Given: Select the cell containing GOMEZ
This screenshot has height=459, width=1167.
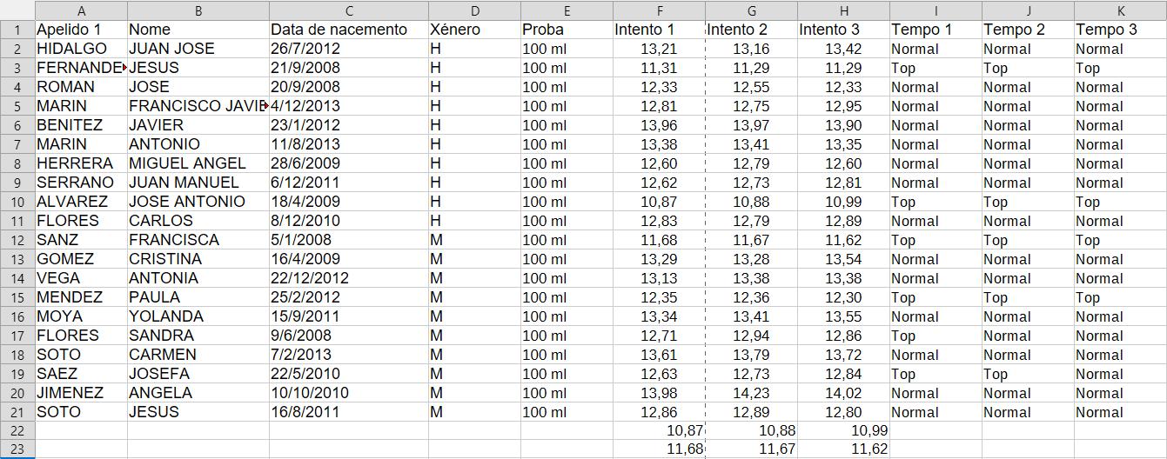Looking at the screenshot, I should coord(81,259).
